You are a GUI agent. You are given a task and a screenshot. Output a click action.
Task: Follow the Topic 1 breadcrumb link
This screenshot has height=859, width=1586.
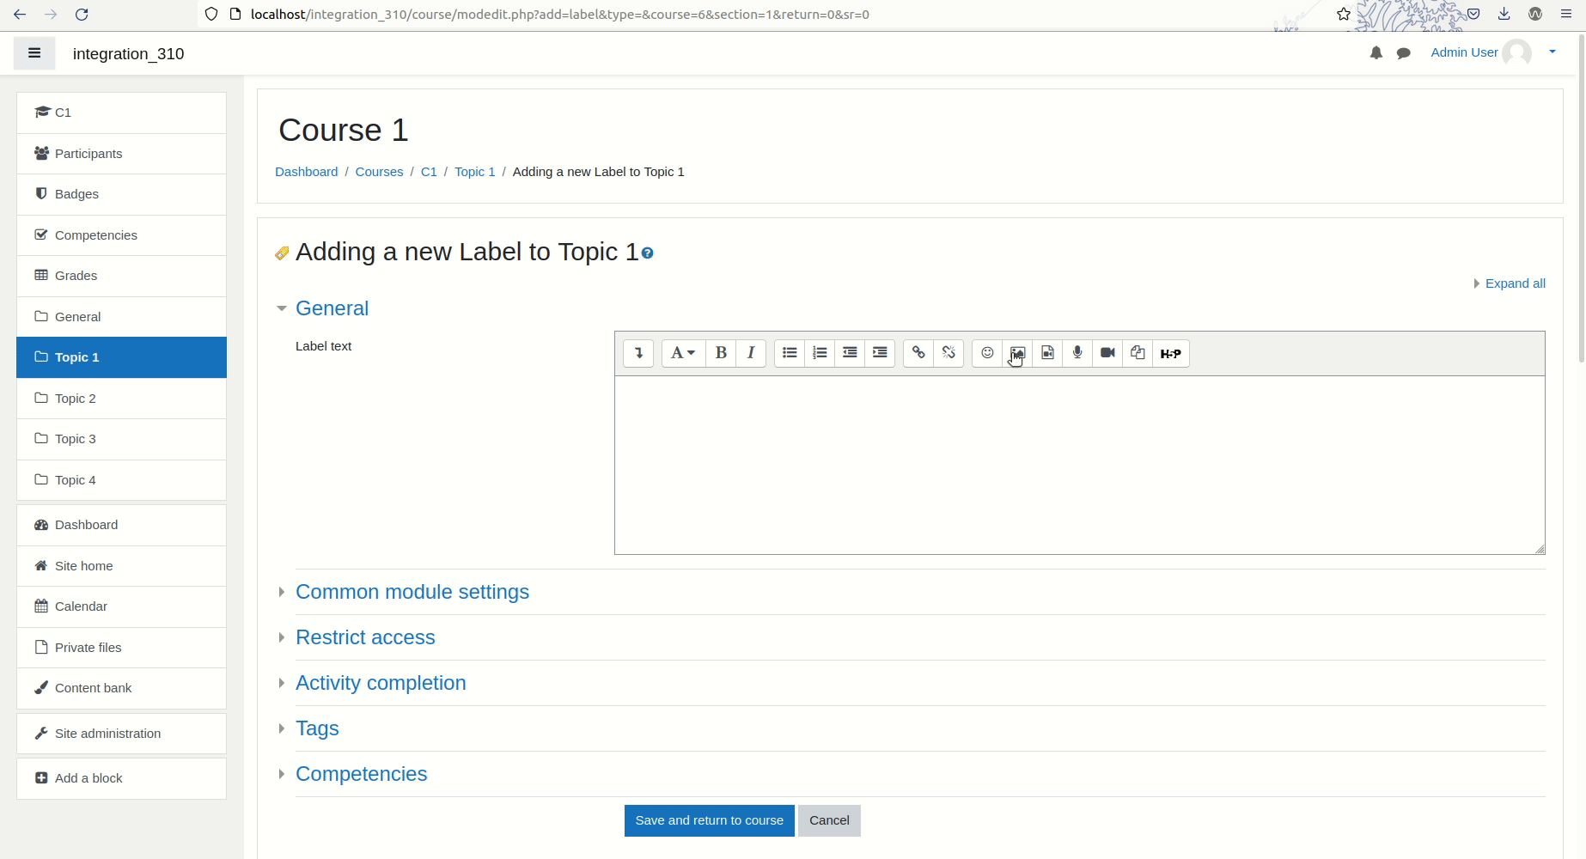475,172
